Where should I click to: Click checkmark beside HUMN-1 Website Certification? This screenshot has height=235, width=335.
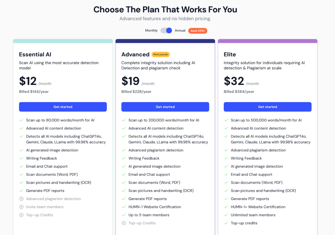124,207
